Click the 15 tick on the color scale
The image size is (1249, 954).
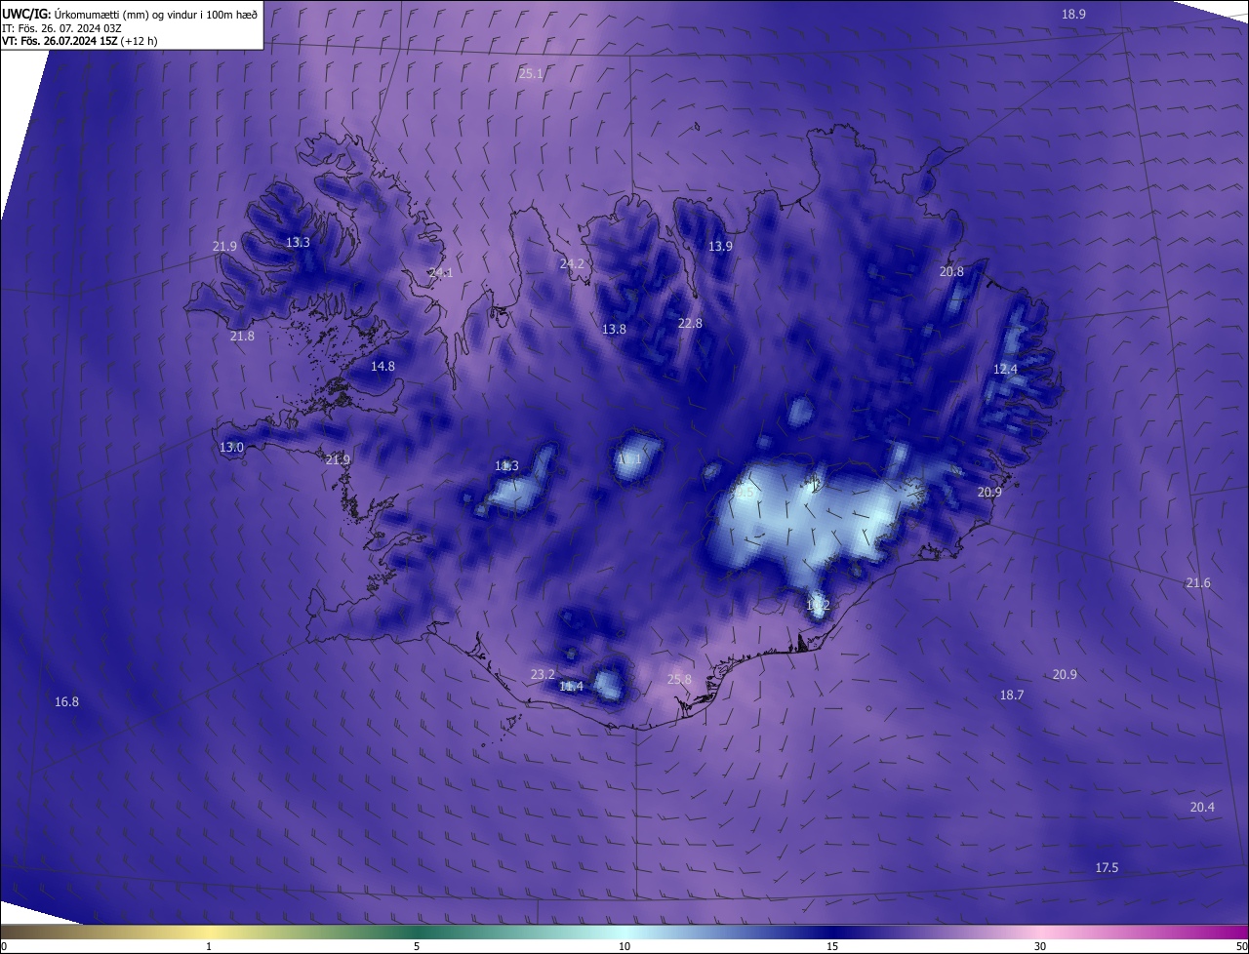point(832,946)
